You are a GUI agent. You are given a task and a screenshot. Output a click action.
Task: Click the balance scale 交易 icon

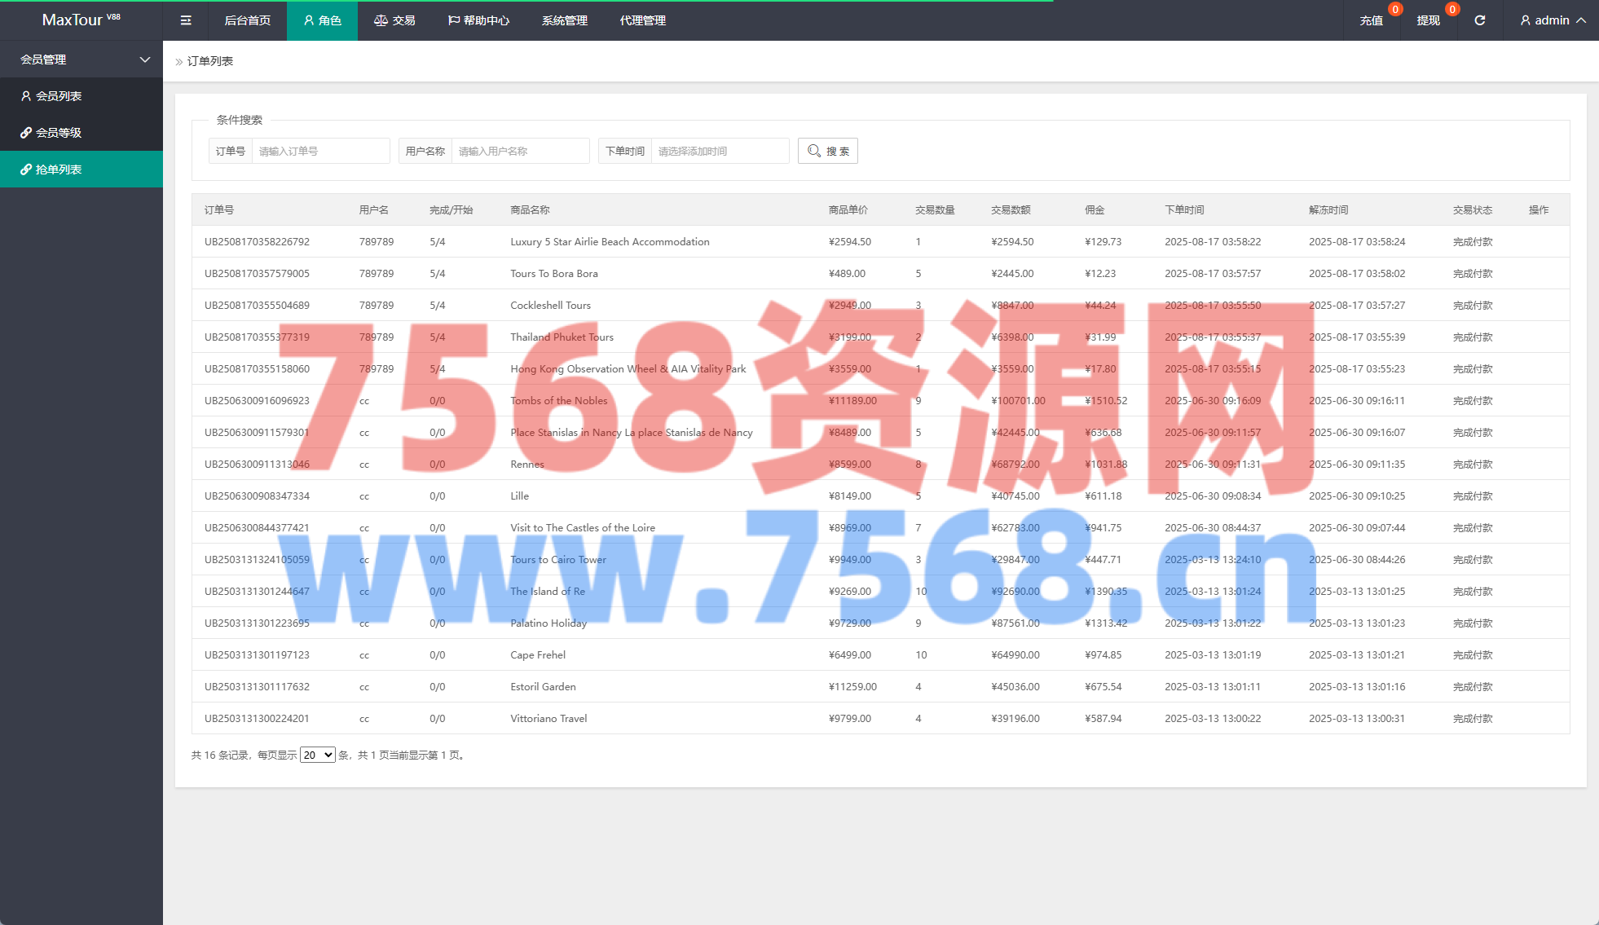381,20
